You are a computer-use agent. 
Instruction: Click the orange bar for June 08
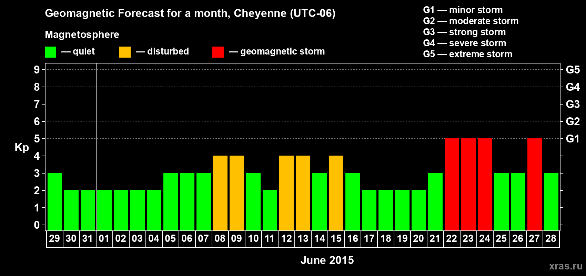pos(220,193)
